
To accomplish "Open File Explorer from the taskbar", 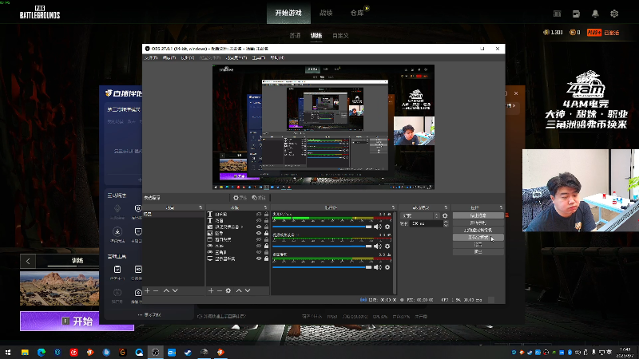I will pyautogui.click(x=25, y=352).
